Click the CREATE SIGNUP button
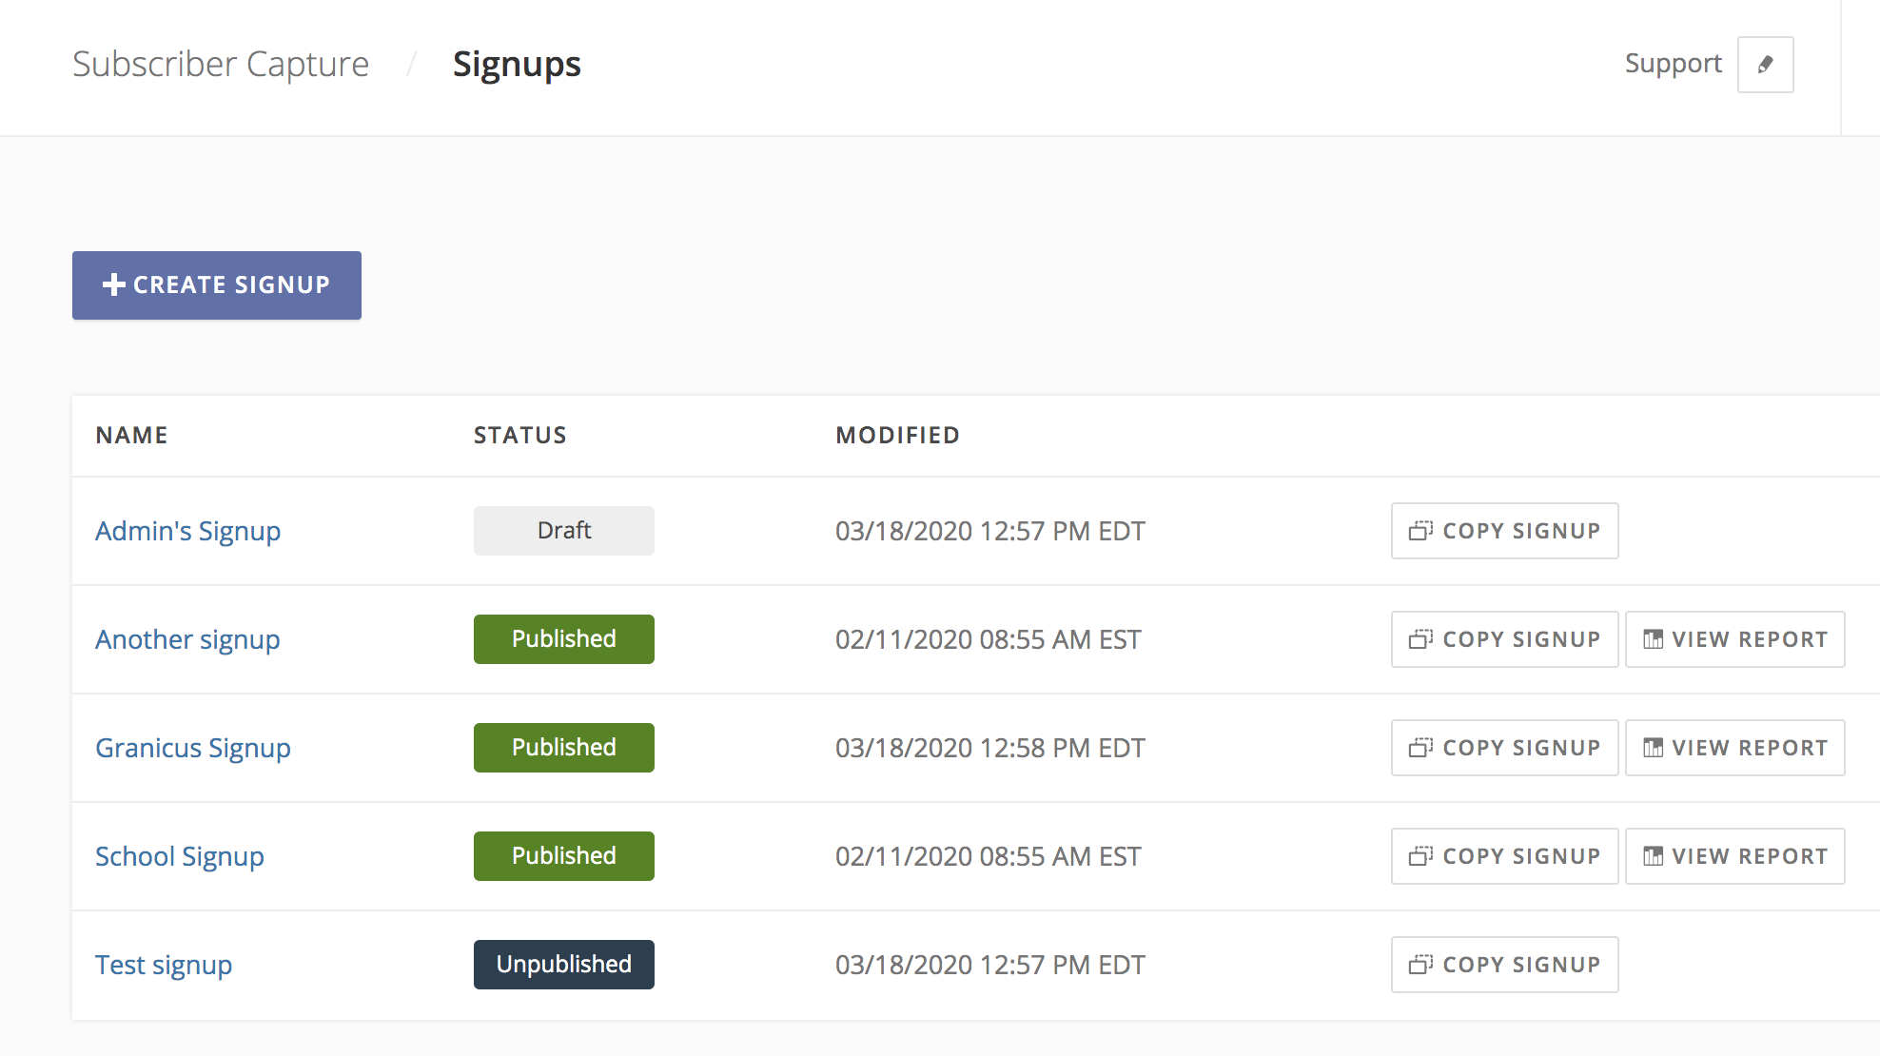This screenshot has width=1880, height=1056. [x=217, y=284]
